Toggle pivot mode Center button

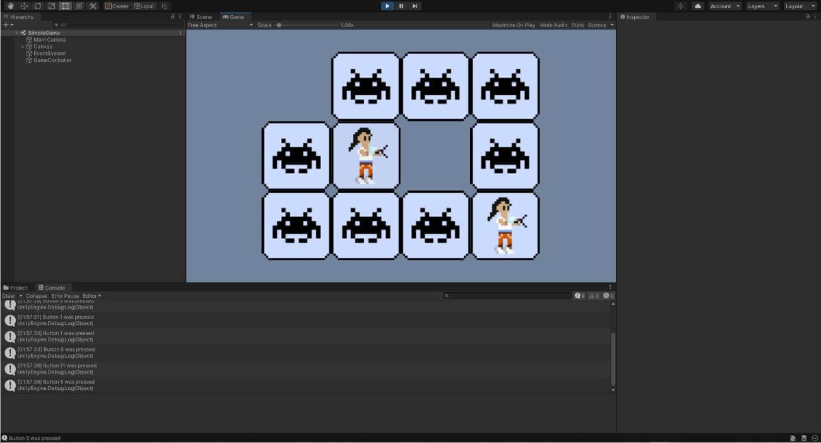(117, 6)
